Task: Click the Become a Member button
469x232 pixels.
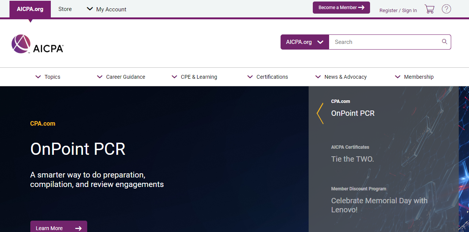Action: pos(341,7)
